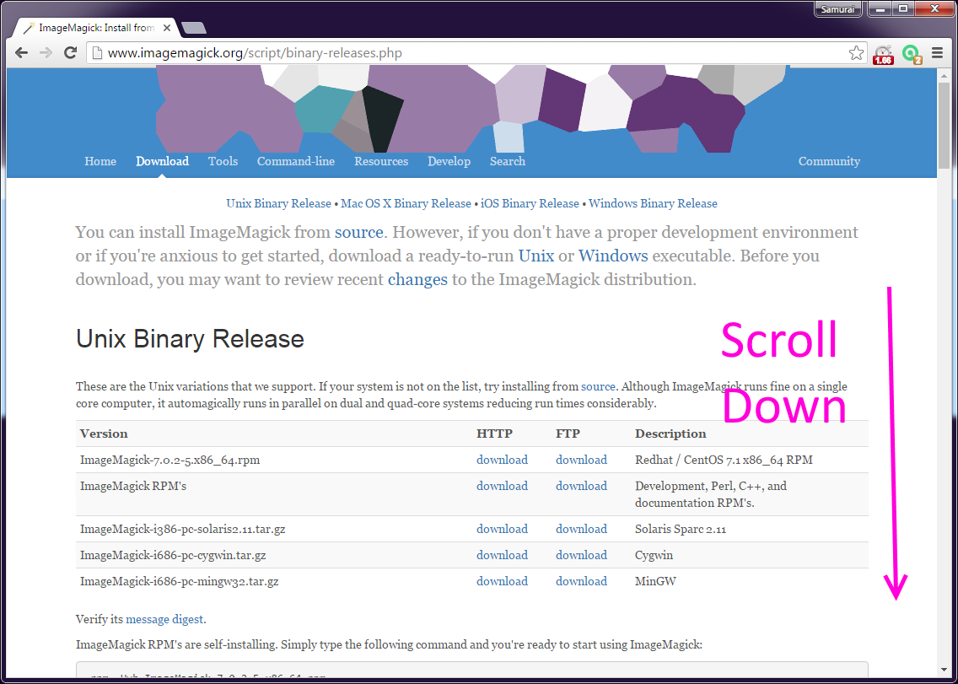Jump to Windows Binary Release link
The image size is (958, 684).
coord(653,203)
